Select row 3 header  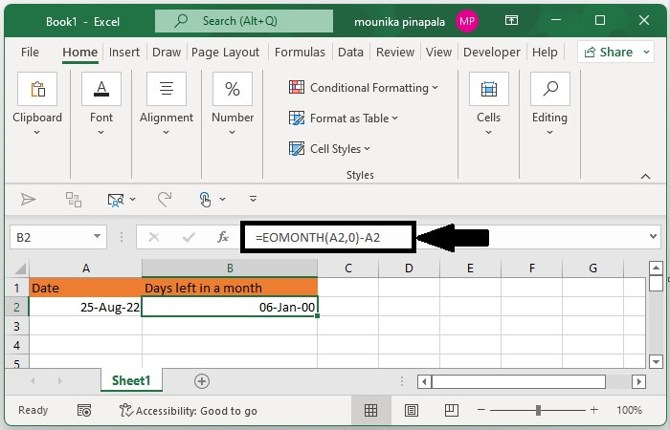coord(16,327)
